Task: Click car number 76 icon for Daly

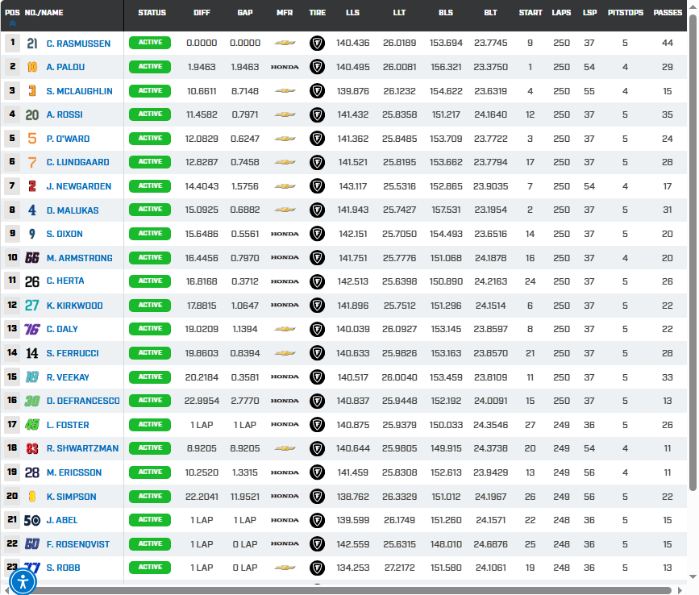Action: 32,329
